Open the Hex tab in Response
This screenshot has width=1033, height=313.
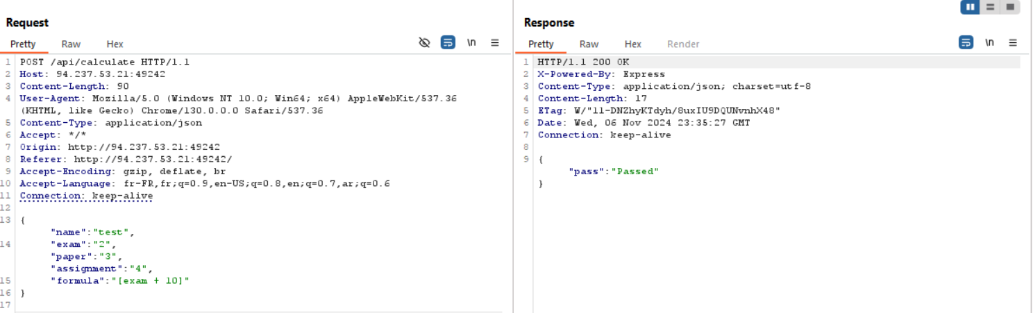632,44
